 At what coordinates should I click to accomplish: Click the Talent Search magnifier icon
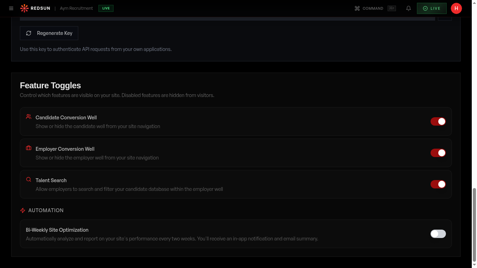click(x=28, y=179)
